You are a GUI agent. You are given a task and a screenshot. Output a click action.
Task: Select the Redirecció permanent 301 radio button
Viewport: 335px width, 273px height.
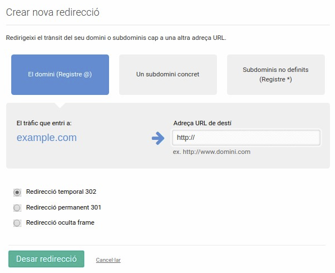(17, 208)
